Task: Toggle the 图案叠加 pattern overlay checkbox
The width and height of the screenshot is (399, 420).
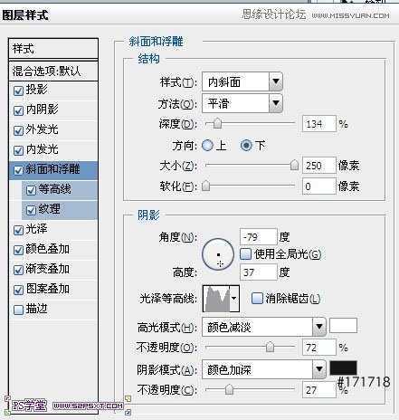Action: pos(18,290)
